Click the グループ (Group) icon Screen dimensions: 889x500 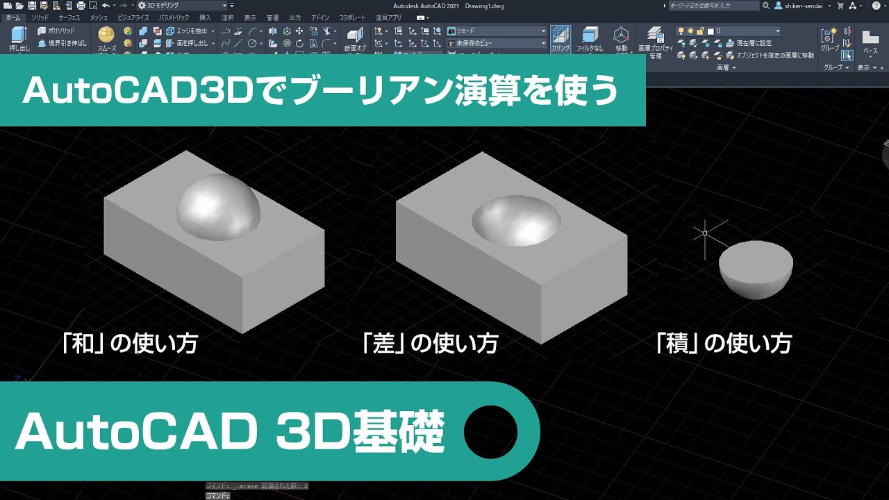point(830,39)
